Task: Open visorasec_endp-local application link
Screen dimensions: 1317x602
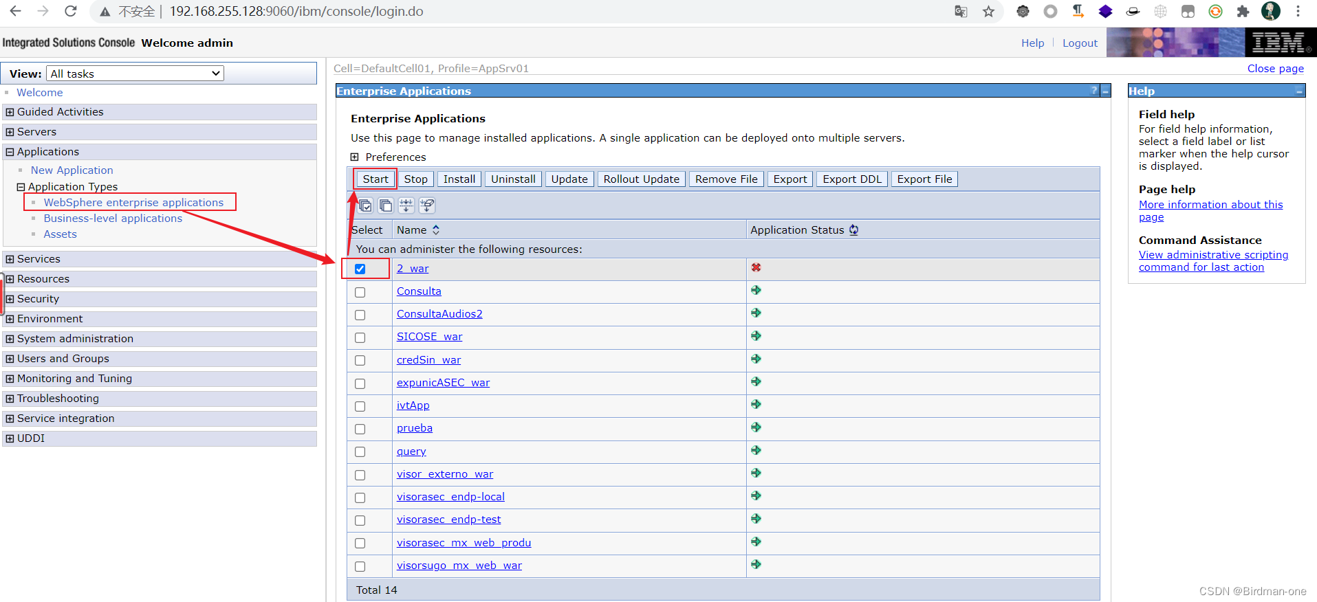Action: (450, 497)
